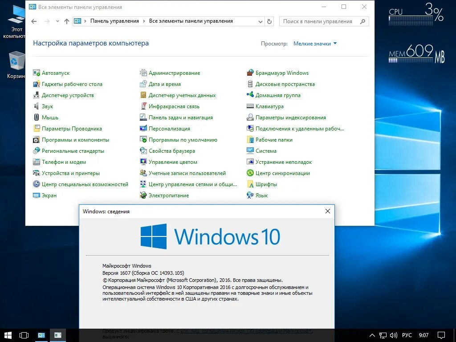
Task: Click the Control Panel search field
Action: click(324, 21)
